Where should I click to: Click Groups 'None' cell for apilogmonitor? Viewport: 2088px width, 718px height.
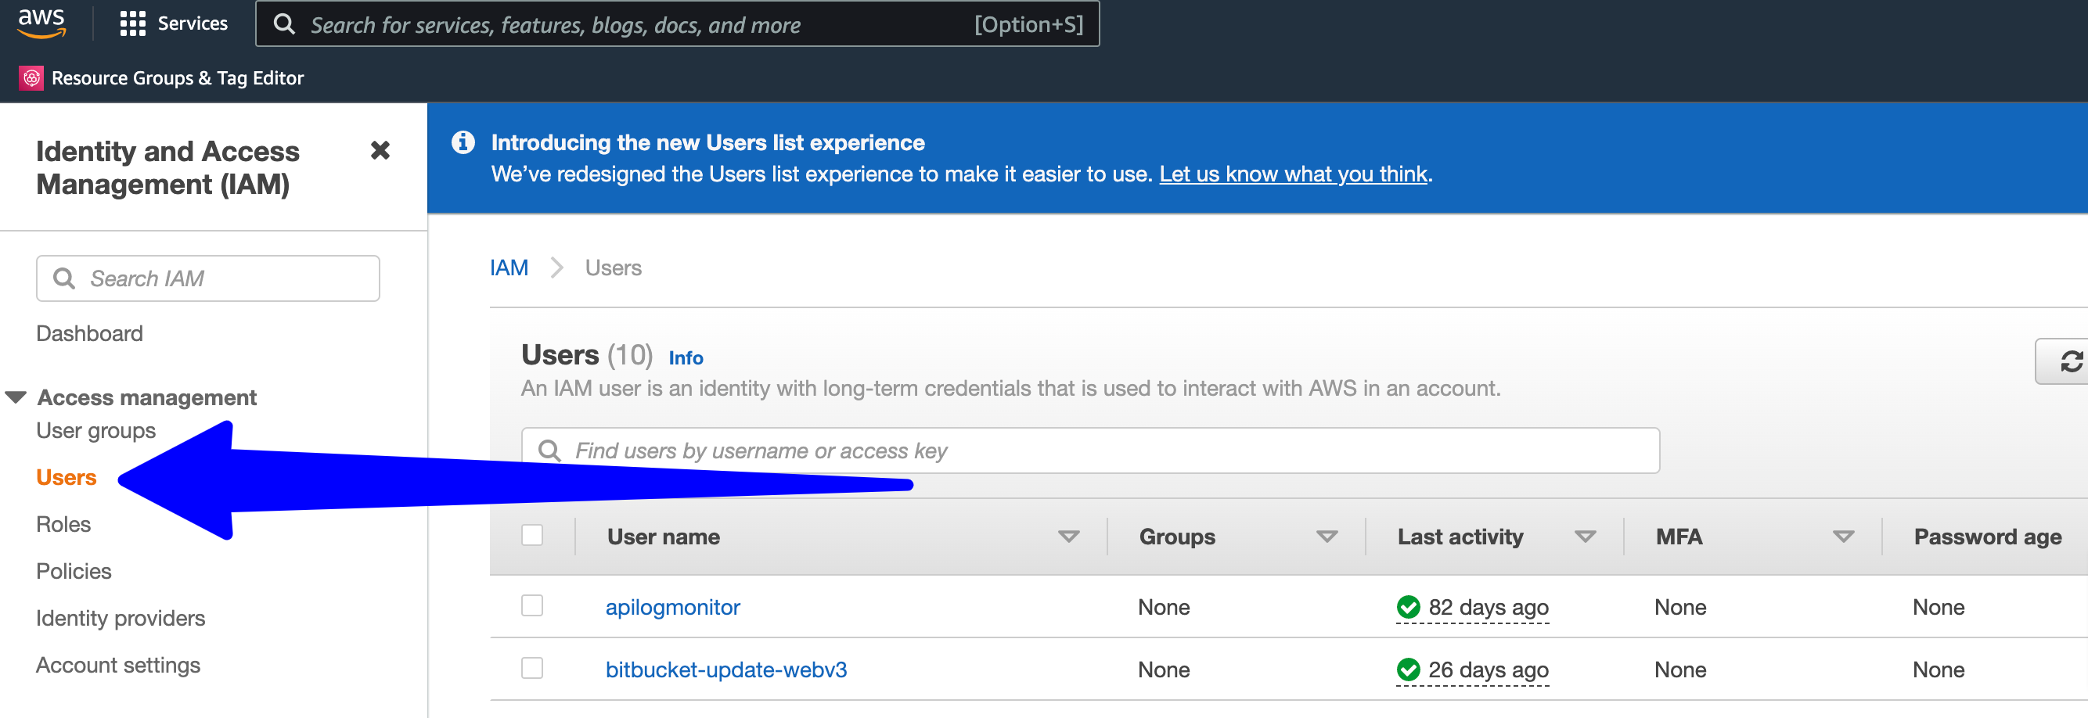1164,607
